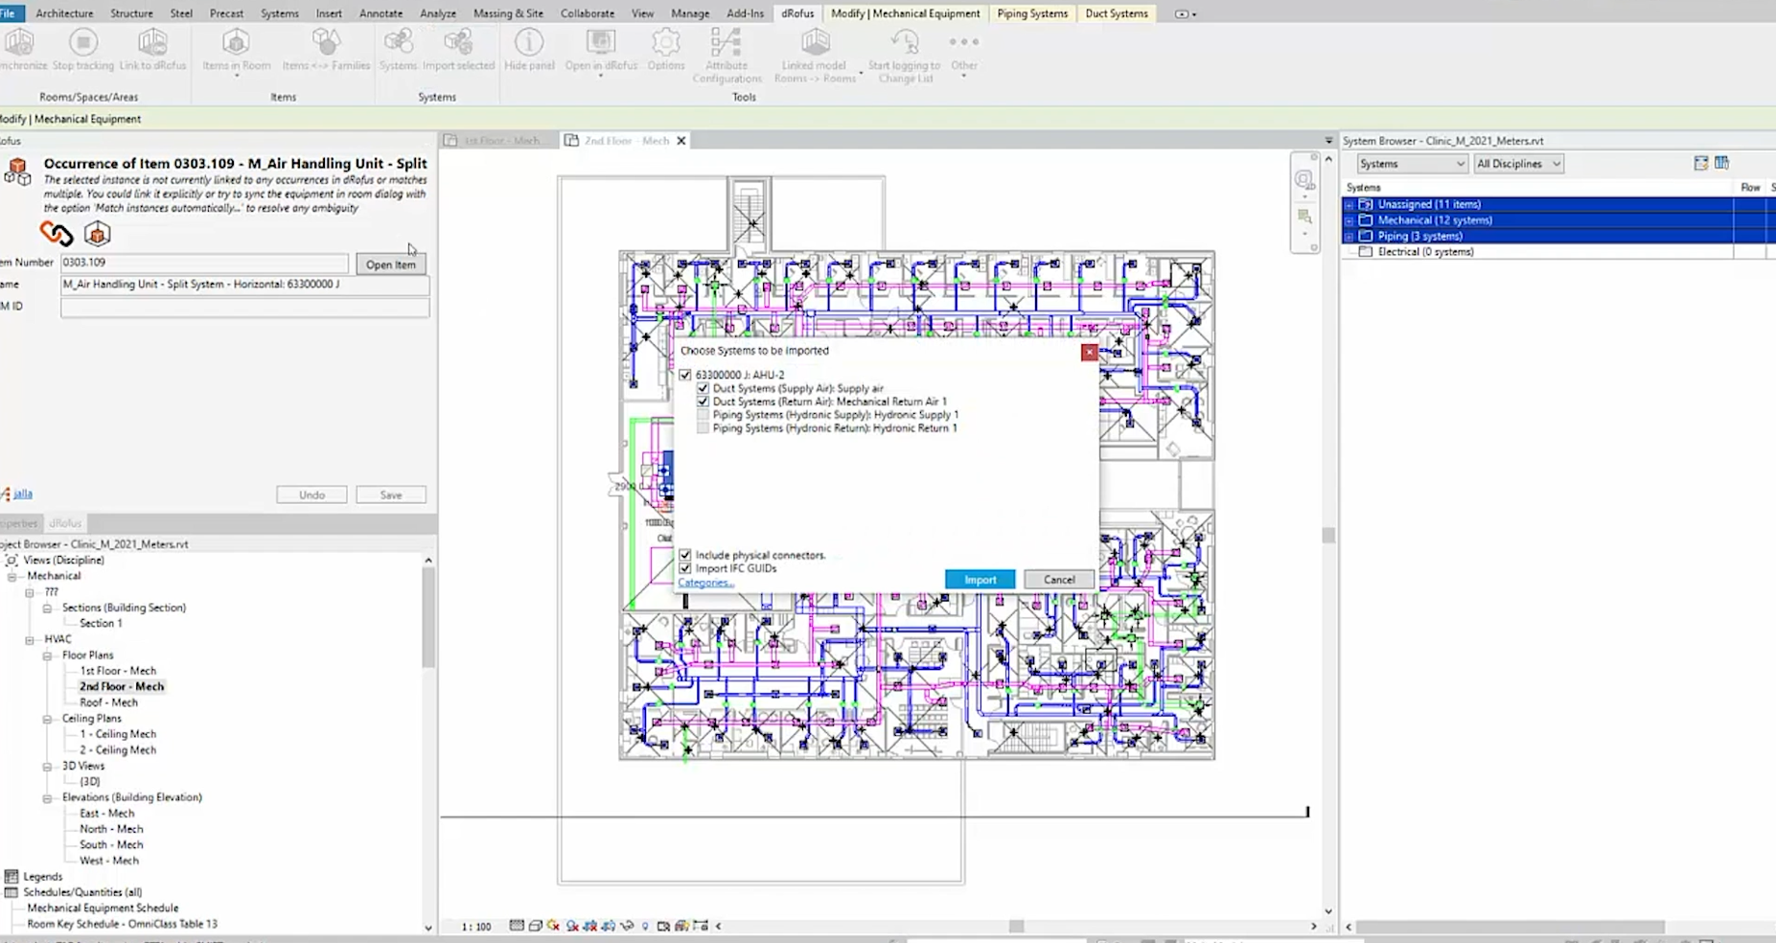Click the zoom region icon on the navigation bar
This screenshot has width=1776, height=943.
pyautogui.click(x=1304, y=217)
